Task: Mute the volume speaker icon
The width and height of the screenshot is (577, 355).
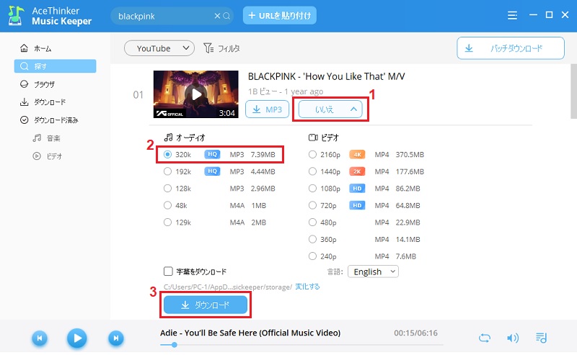Action: (x=513, y=338)
